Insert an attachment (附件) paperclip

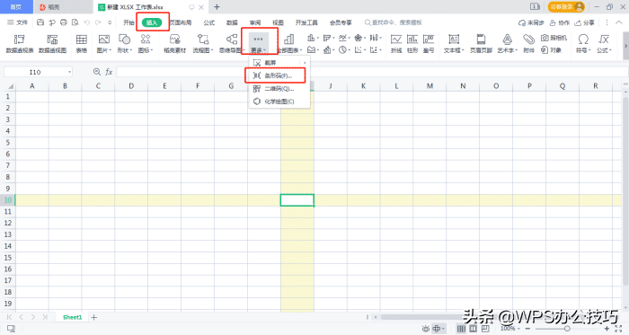[x=528, y=43]
